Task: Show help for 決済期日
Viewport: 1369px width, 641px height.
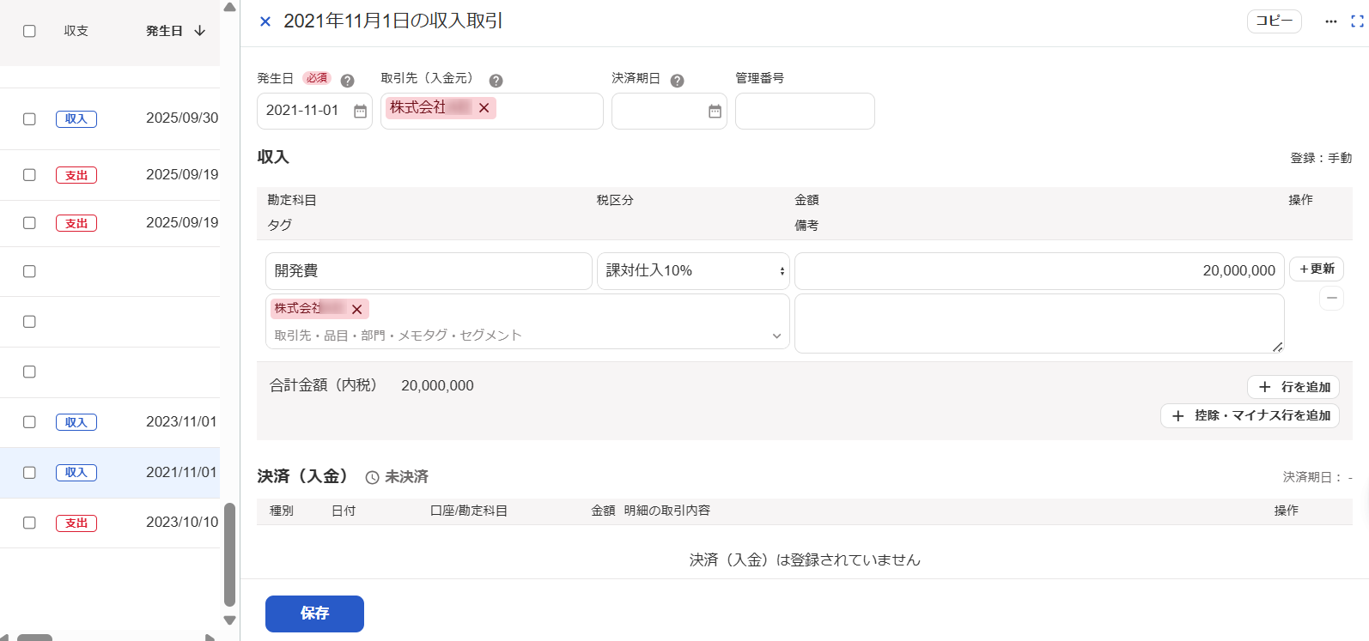Action: [x=677, y=81]
